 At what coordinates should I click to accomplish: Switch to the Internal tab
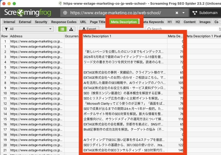[9, 22]
